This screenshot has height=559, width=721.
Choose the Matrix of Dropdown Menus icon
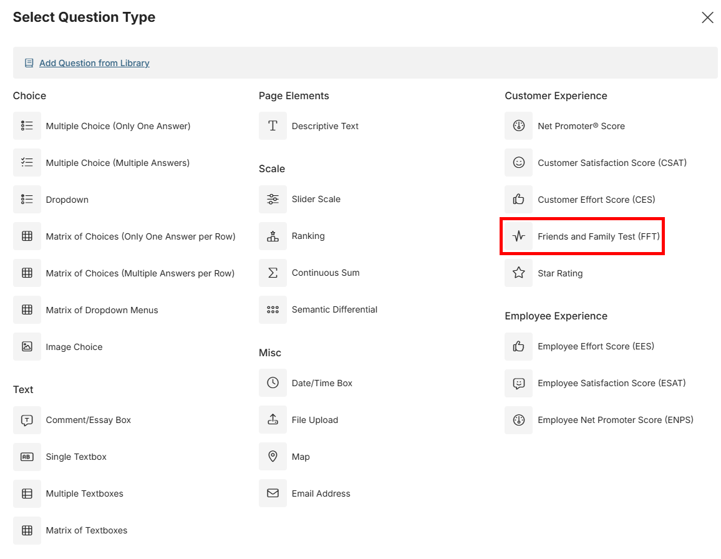pos(27,309)
